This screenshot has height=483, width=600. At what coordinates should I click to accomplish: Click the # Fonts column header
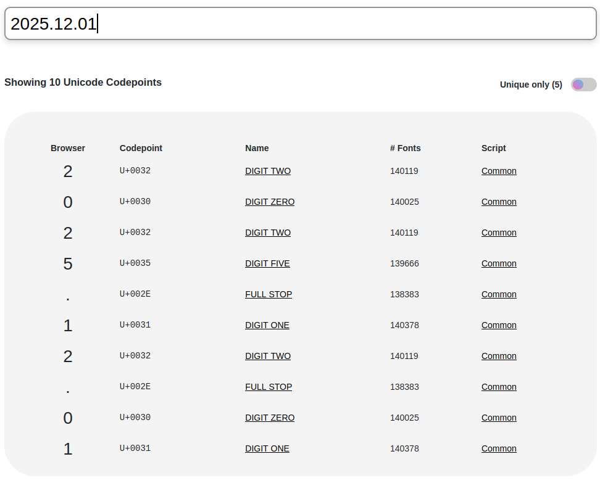click(405, 148)
